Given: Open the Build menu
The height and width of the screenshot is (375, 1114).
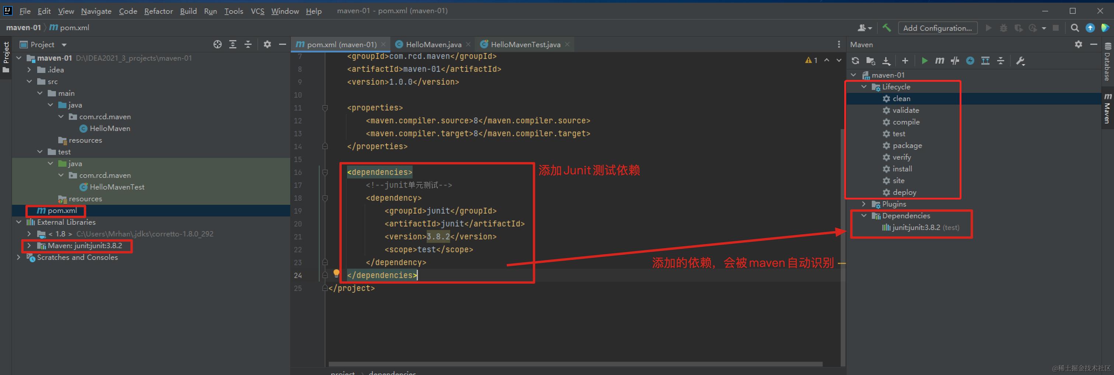Looking at the screenshot, I should 188,11.
